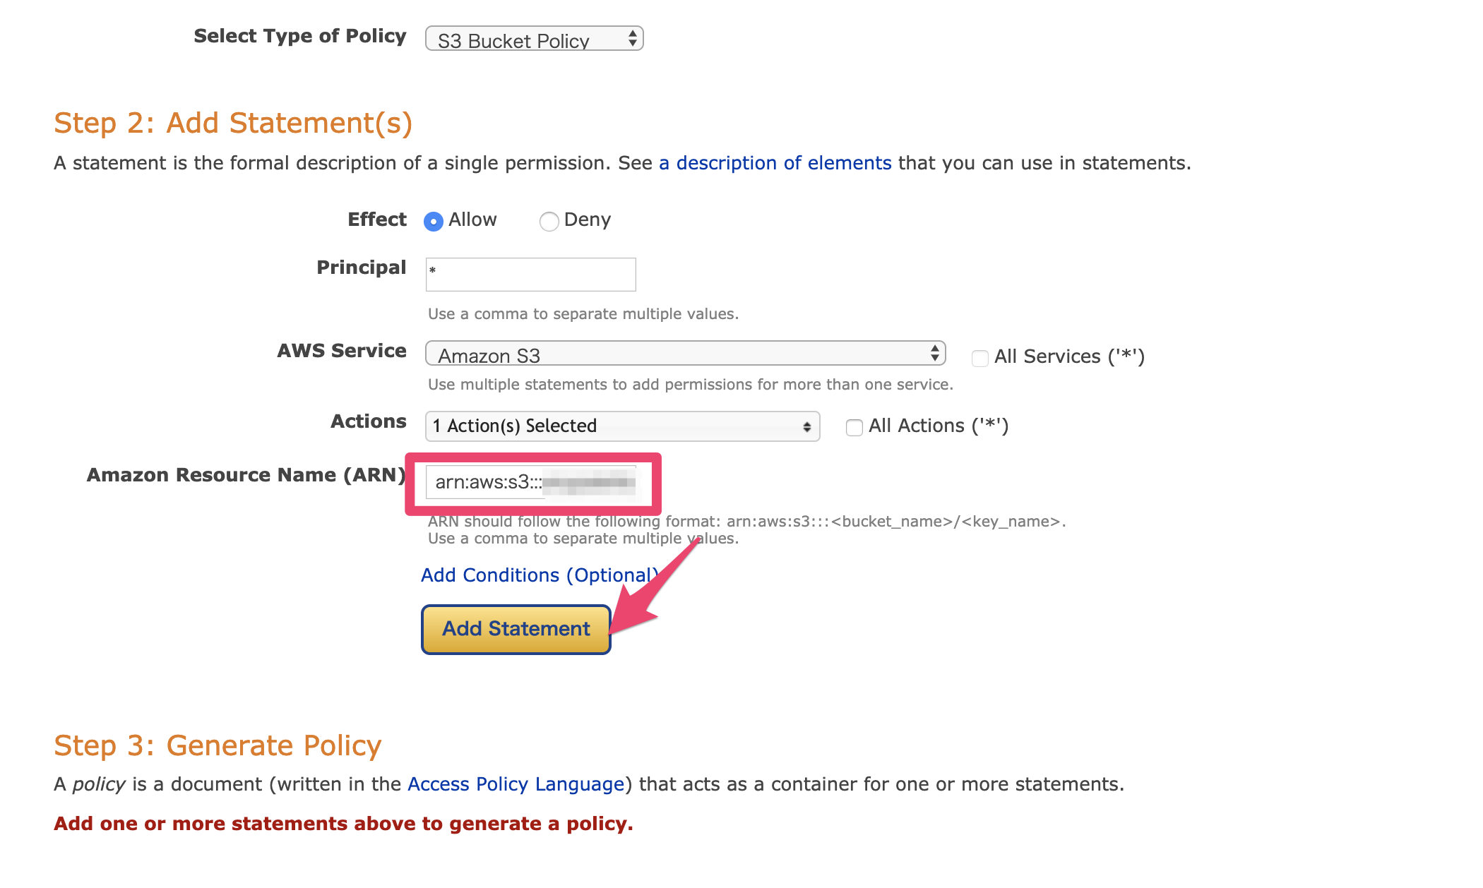The width and height of the screenshot is (1483, 888).
Task: Follow the Access Policy Language link
Action: pyautogui.click(x=516, y=784)
